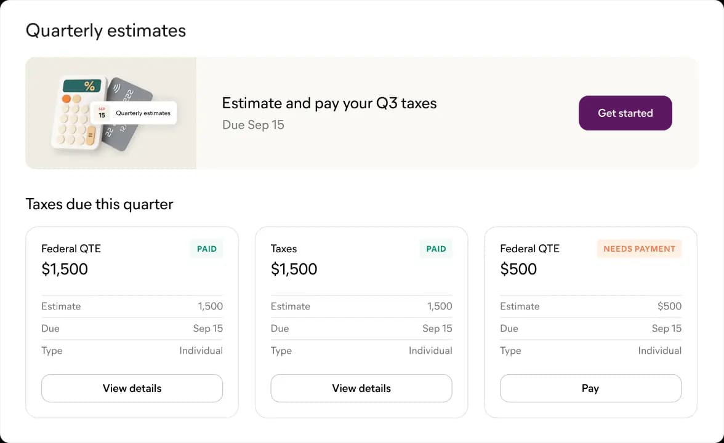724x443 pixels.
Task: Click the Get started button
Action: click(625, 113)
